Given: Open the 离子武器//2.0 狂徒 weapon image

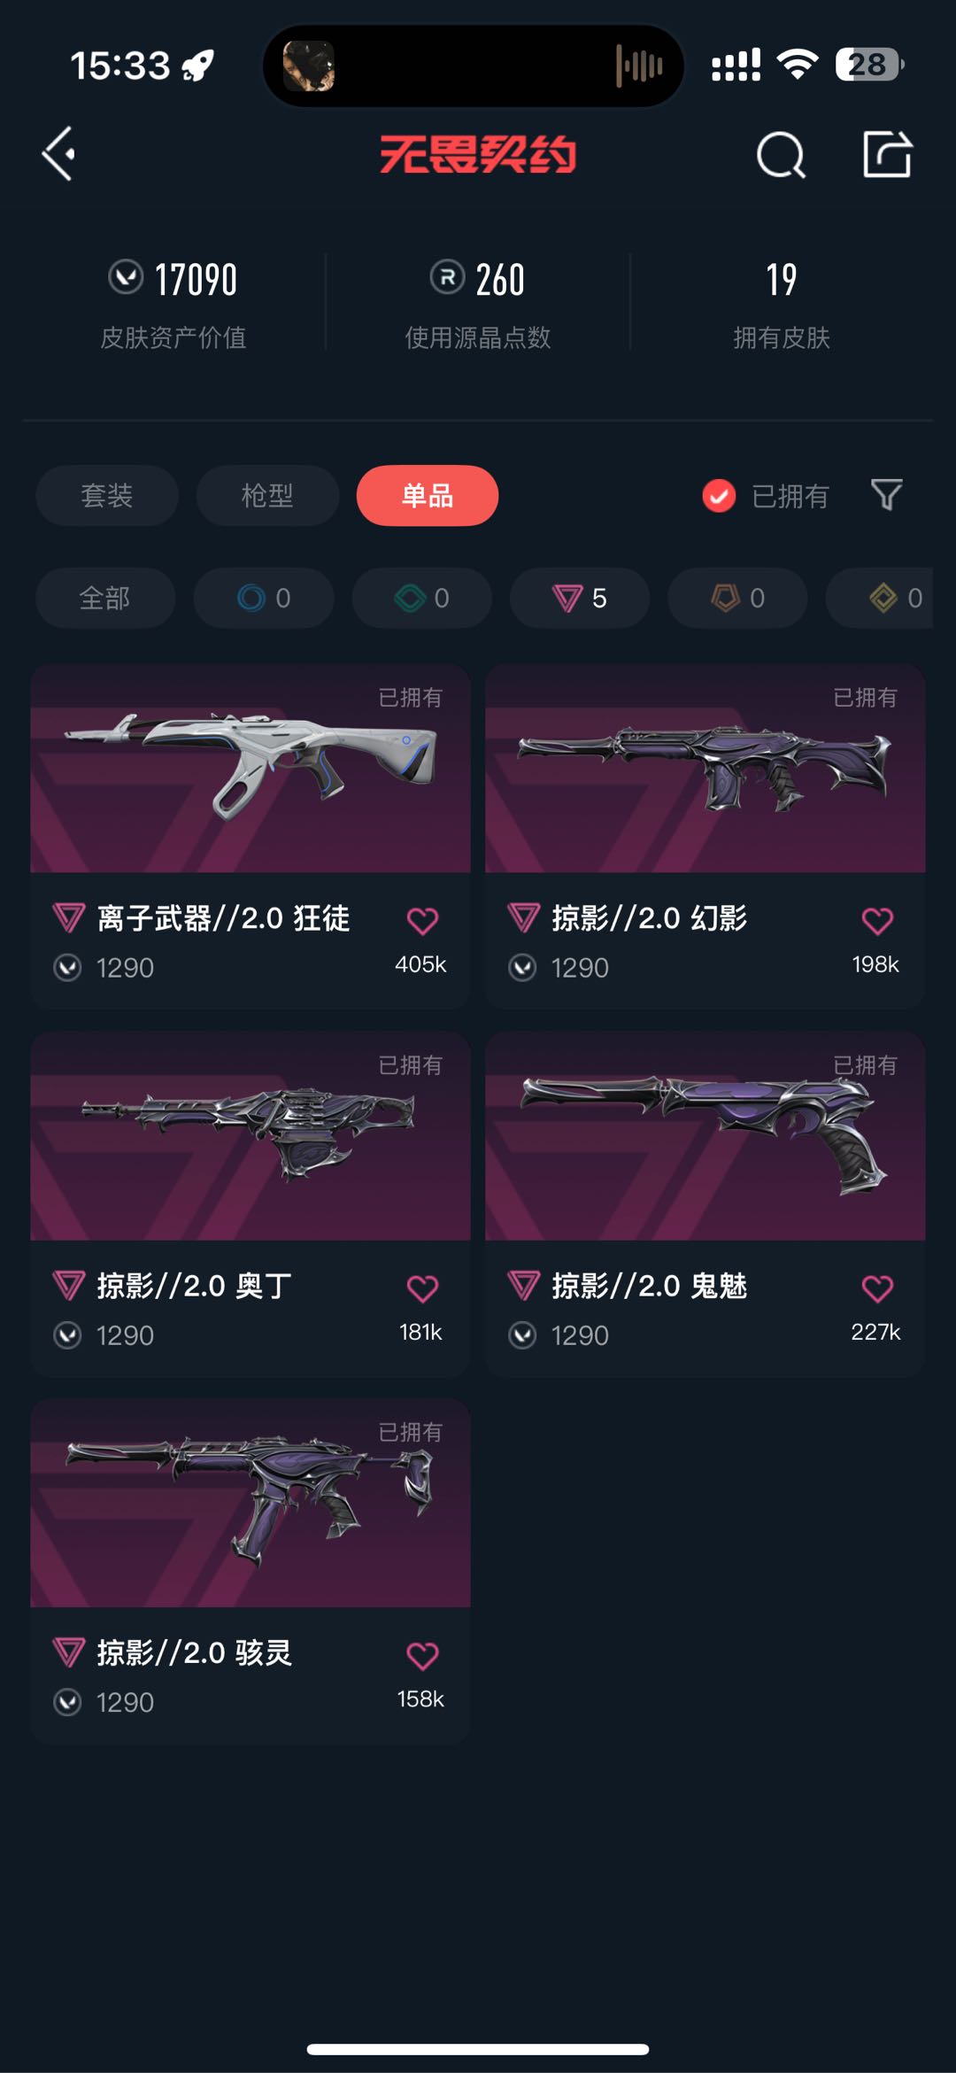Looking at the screenshot, I should click(x=251, y=768).
